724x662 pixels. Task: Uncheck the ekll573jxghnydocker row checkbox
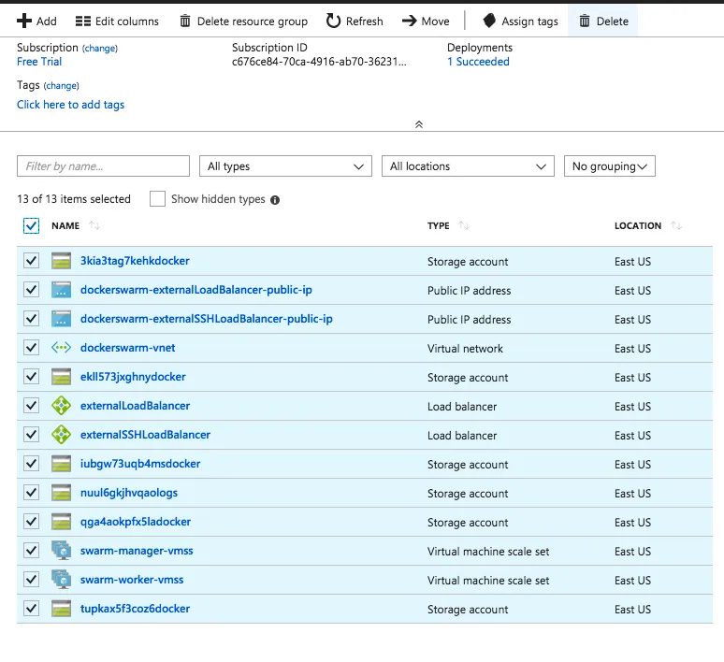(x=31, y=377)
